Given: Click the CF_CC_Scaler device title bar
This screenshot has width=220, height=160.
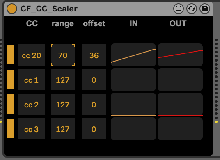Looking at the screenshot, I should [x=108, y=9].
